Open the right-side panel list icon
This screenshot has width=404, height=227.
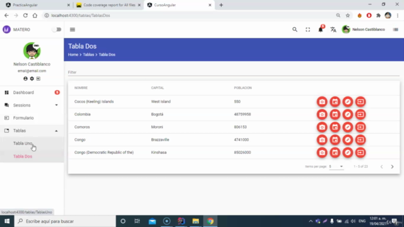tap(396, 30)
